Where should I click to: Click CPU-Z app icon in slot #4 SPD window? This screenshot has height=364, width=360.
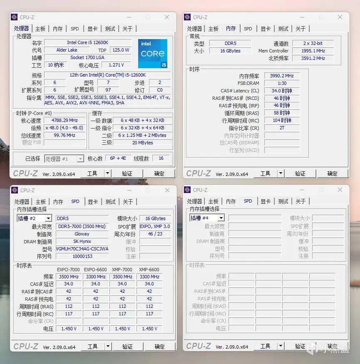[187, 190]
